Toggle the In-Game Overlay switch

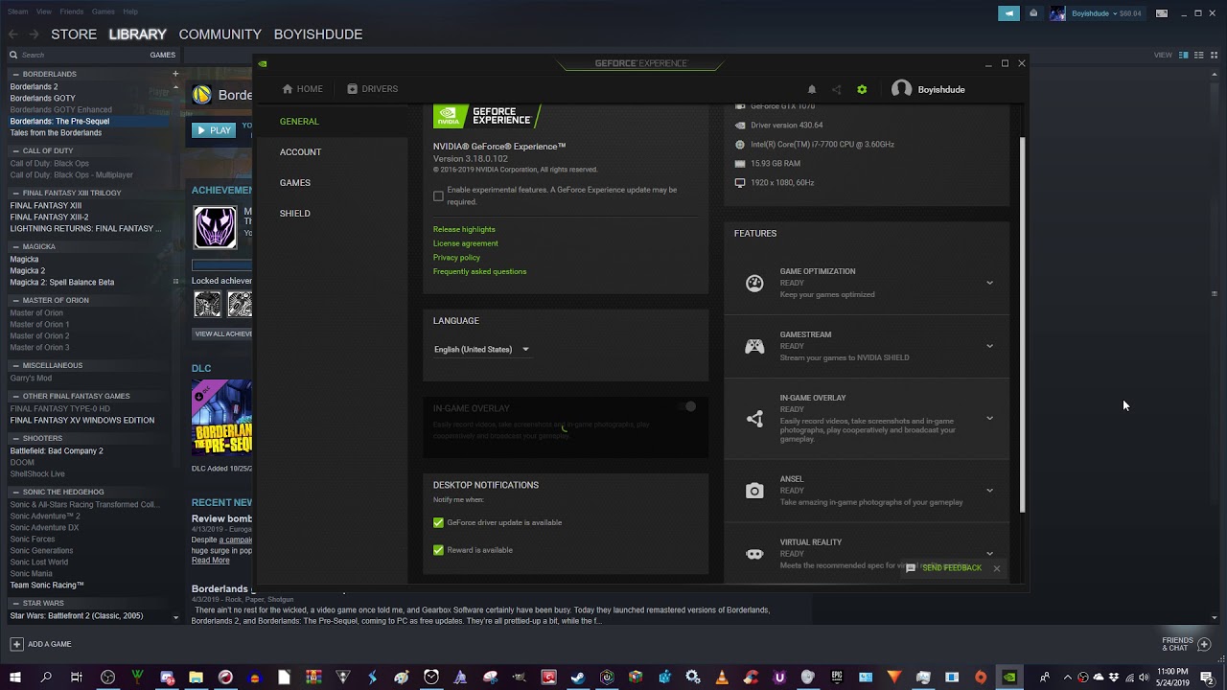pyautogui.click(x=686, y=406)
